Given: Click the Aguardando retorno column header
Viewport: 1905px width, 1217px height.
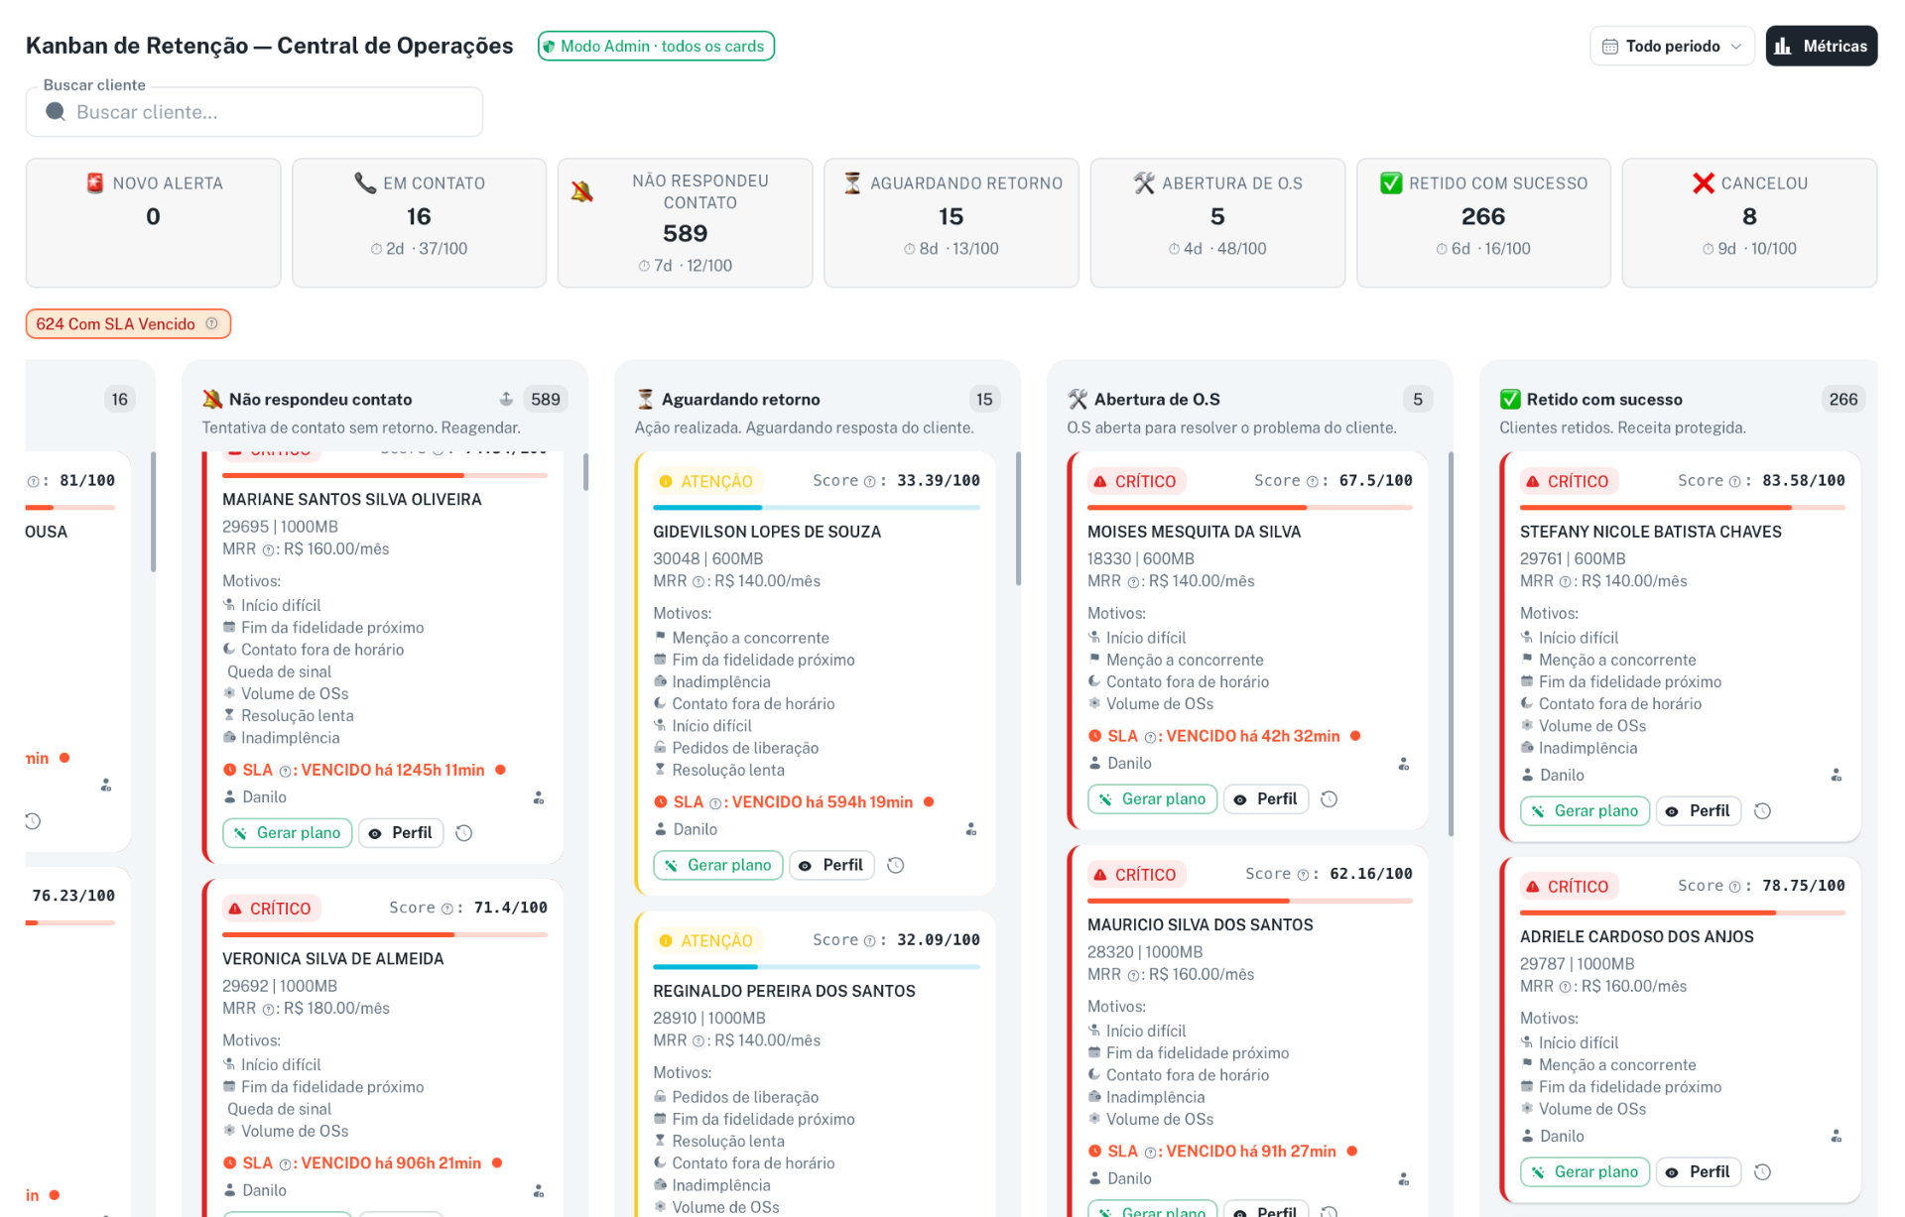Looking at the screenshot, I should (740, 399).
